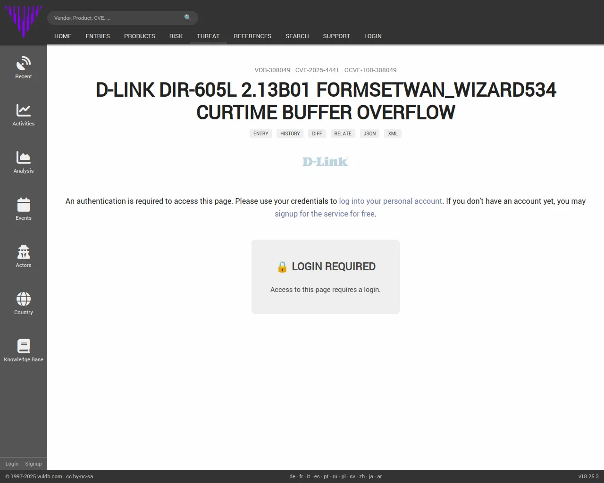
Task: Click the VulDB purple logo
Action: click(x=24, y=22)
